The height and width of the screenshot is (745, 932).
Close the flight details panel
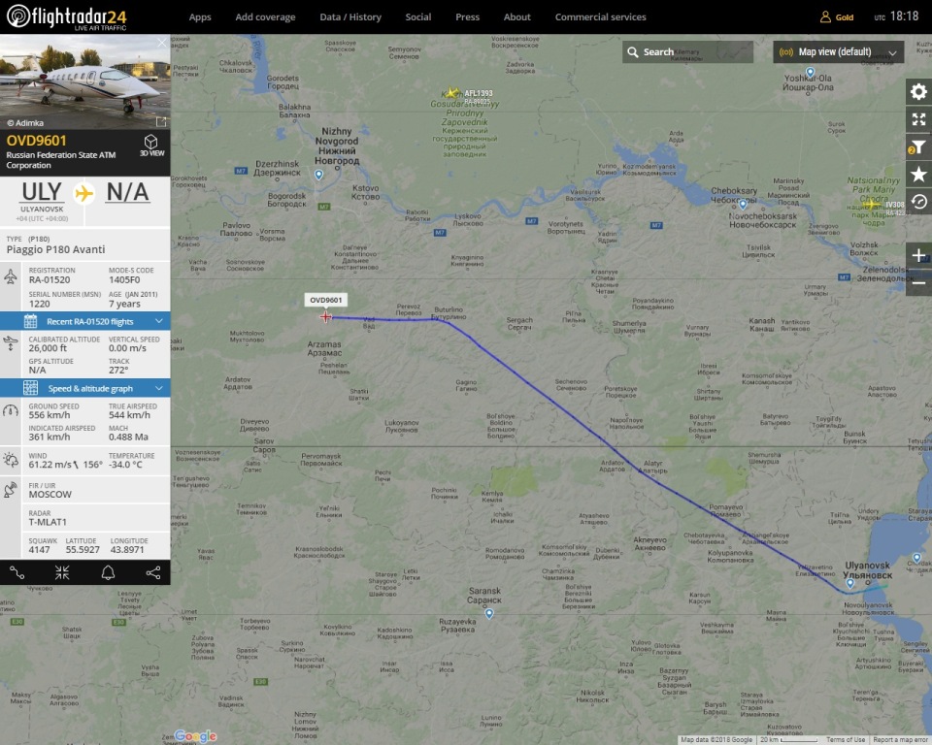click(x=162, y=43)
